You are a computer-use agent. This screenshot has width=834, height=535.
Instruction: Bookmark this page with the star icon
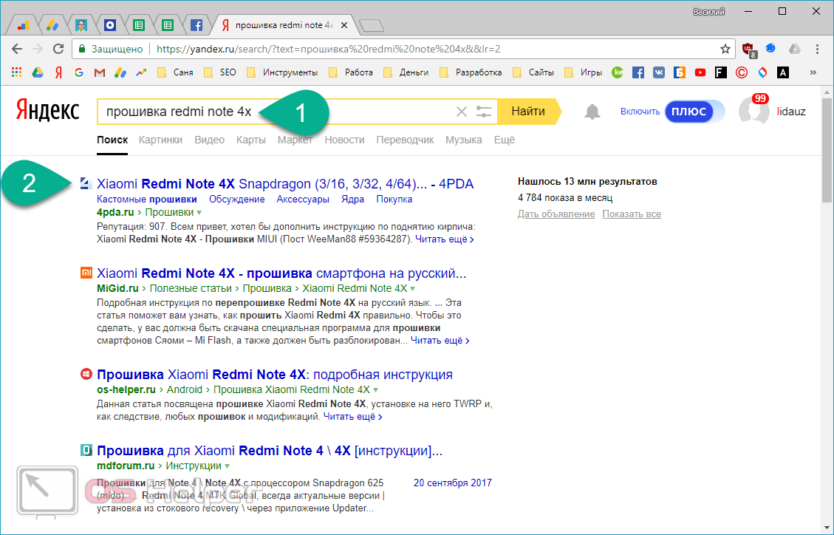725,49
